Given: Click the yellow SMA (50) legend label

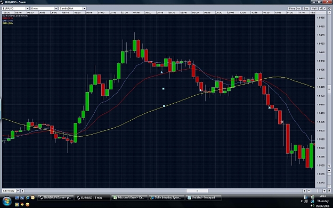Looking at the screenshot, I should 7,23.
